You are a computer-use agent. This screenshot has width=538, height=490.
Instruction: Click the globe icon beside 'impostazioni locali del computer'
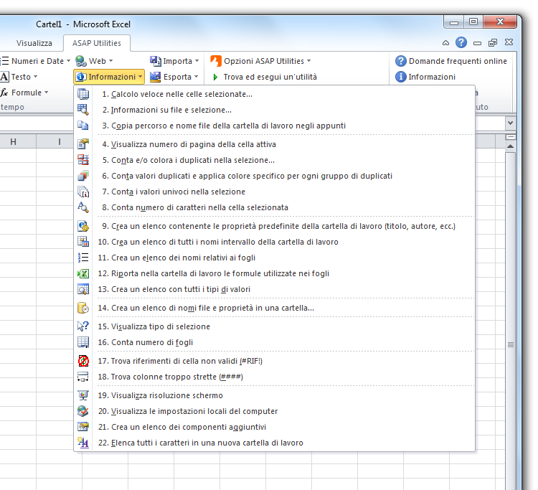click(83, 411)
